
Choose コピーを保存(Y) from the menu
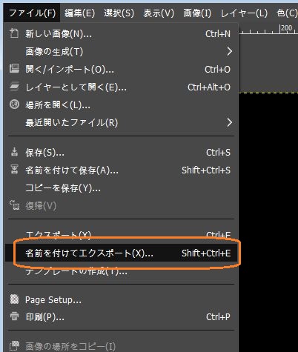pos(122,188)
